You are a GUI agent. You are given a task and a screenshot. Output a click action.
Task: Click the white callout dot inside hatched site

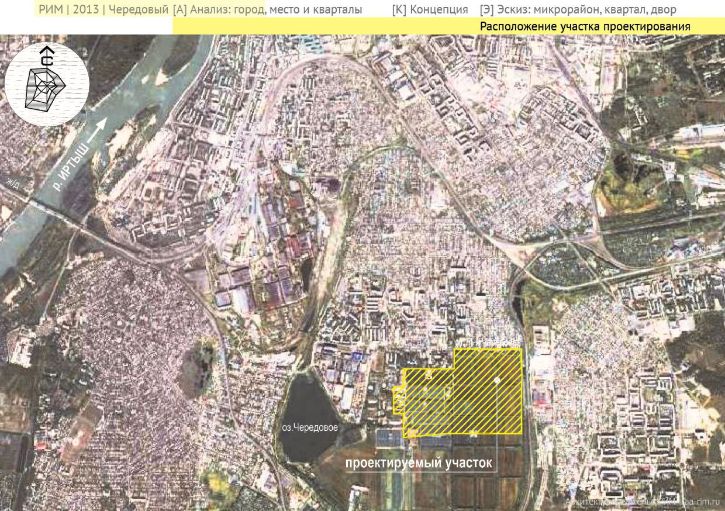497,380
